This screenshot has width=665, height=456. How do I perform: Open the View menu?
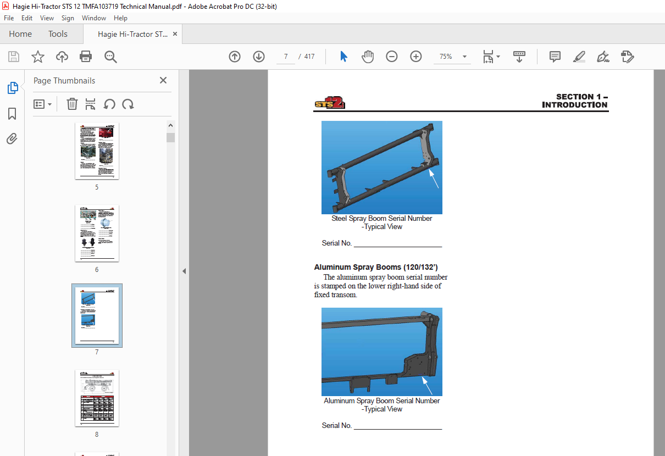click(47, 18)
